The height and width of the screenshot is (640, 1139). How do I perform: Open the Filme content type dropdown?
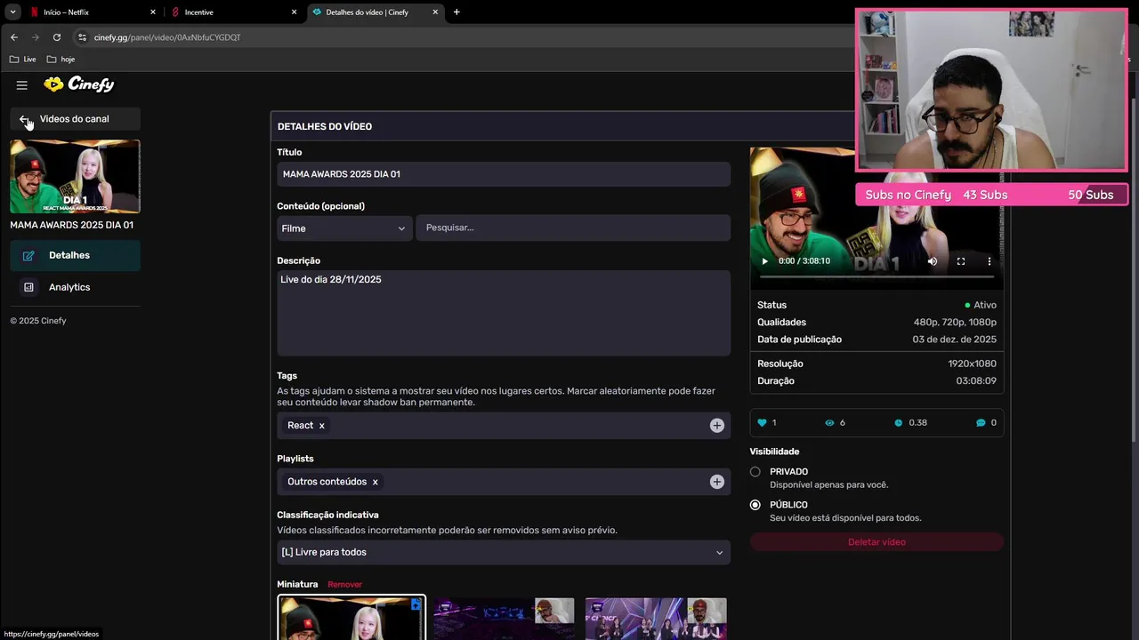(344, 228)
